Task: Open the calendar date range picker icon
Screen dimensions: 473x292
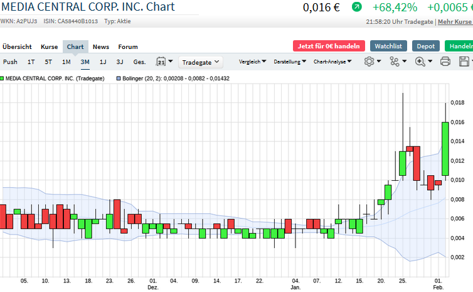Action: tap(161, 62)
